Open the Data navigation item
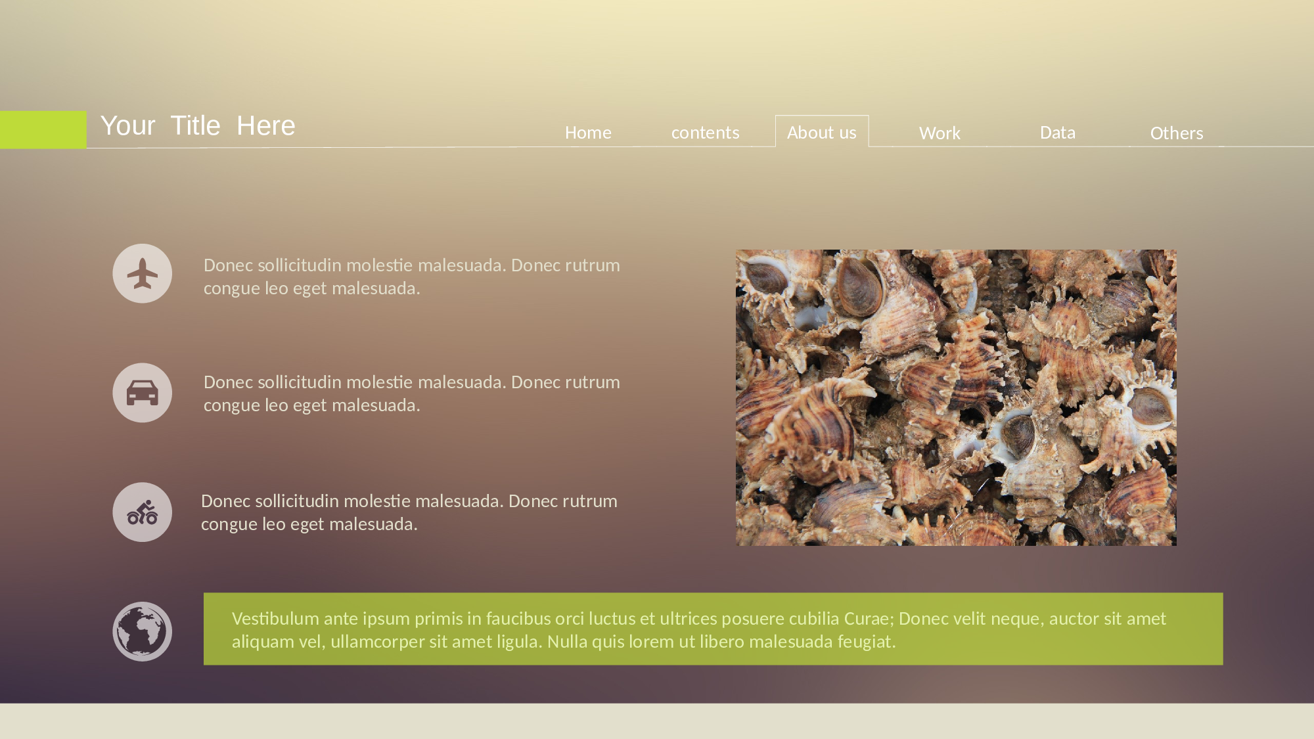1314x739 pixels. point(1057,133)
